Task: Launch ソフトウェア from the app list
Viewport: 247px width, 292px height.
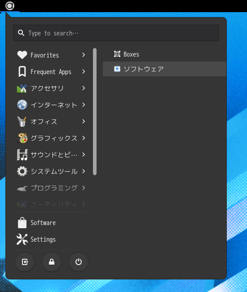Action: pos(164,69)
